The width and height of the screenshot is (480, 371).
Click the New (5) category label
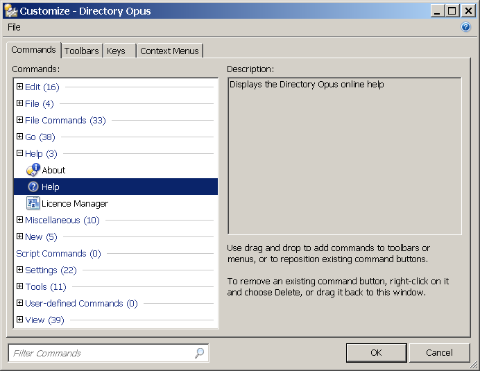(41, 236)
